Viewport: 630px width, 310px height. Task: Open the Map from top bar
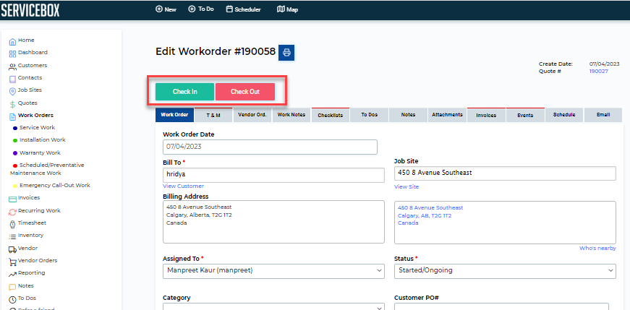pyautogui.click(x=288, y=9)
